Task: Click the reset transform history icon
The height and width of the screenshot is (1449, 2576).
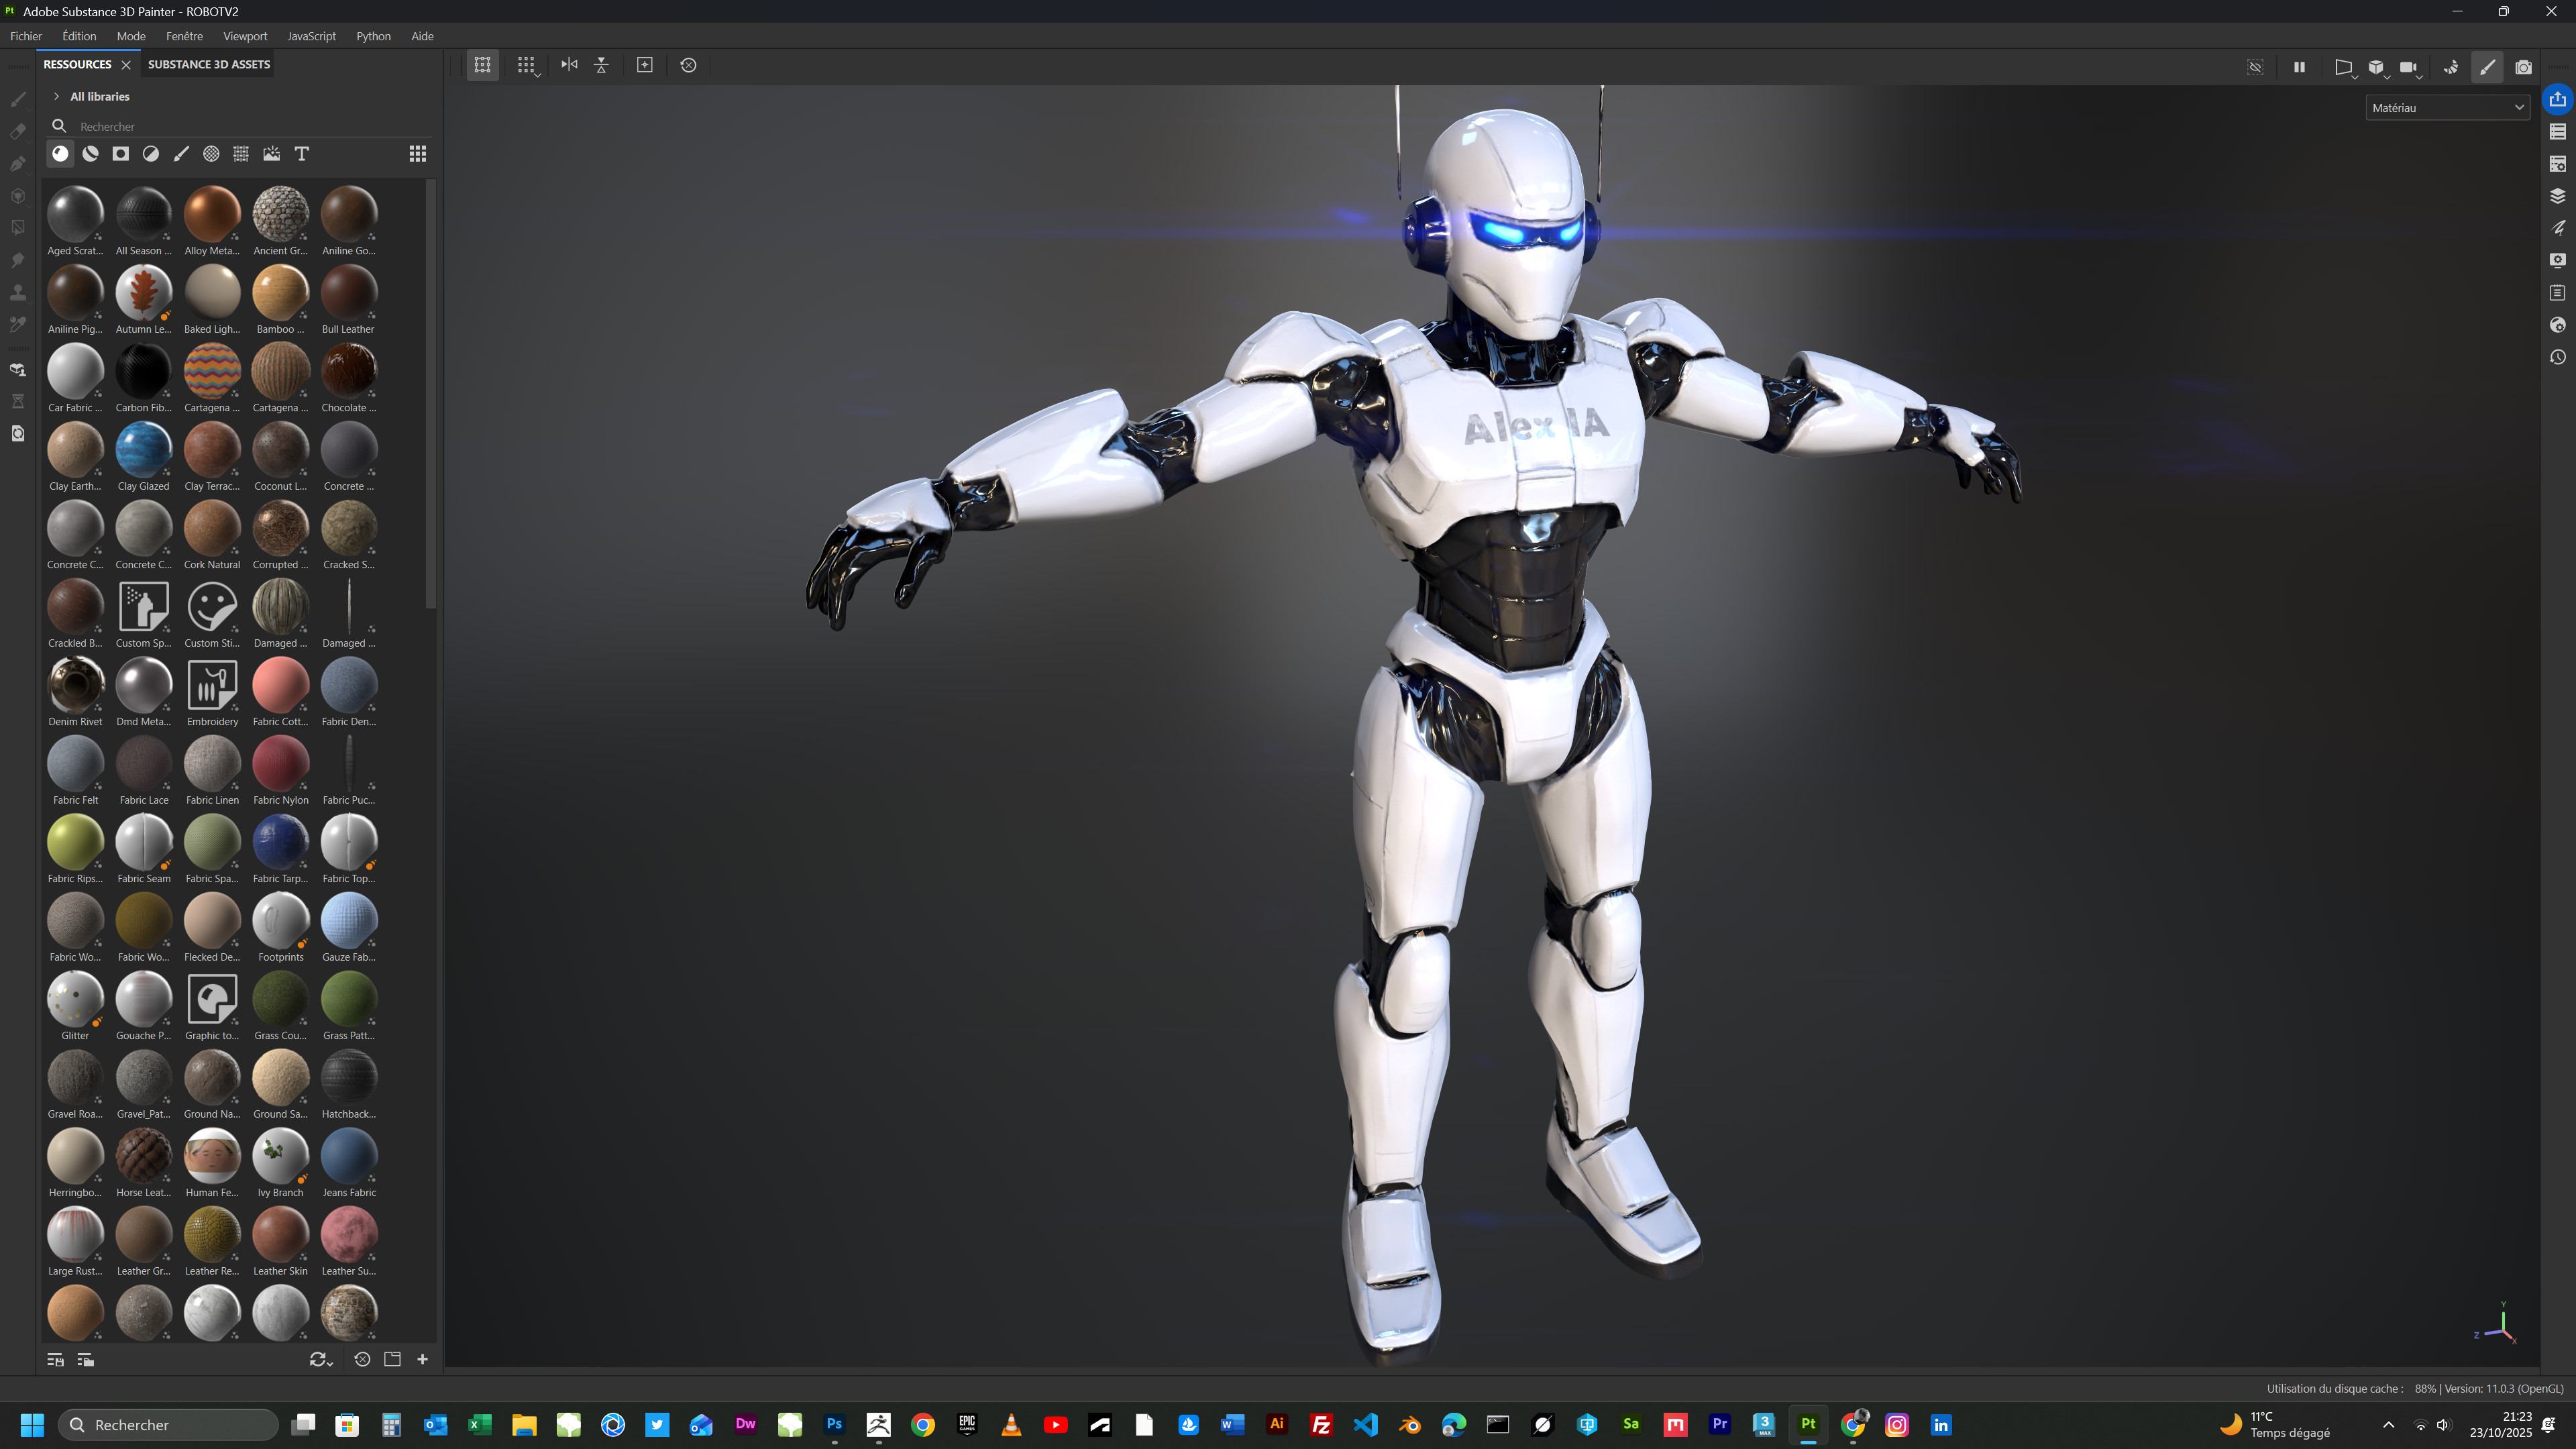Action: [688, 65]
